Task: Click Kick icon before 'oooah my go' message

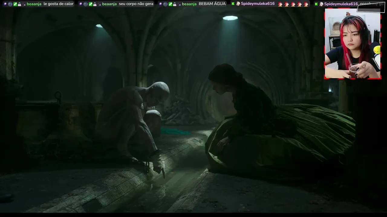Action: tap(316, 4)
